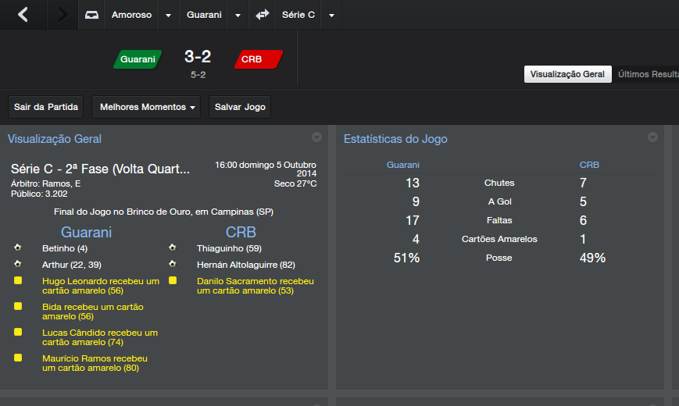Click the goal ball icon beside Betinho
679x406 pixels.
[x=18, y=248]
